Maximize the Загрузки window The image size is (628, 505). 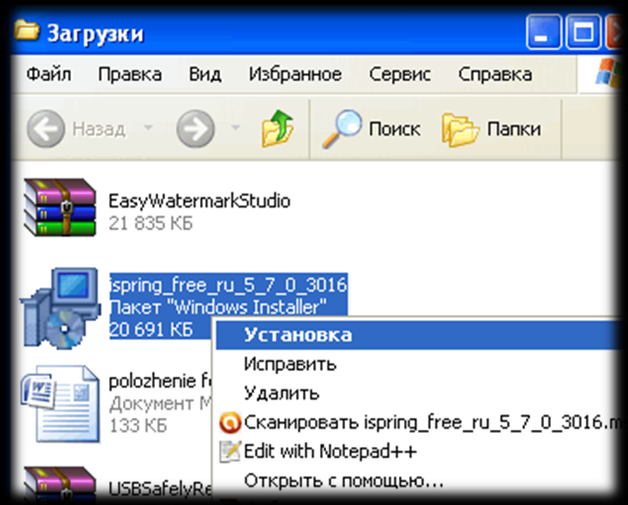pyautogui.click(x=583, y=32)
